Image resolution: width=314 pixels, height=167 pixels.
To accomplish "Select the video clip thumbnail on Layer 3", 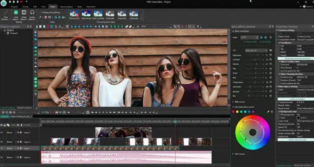I will pos(123,132).
